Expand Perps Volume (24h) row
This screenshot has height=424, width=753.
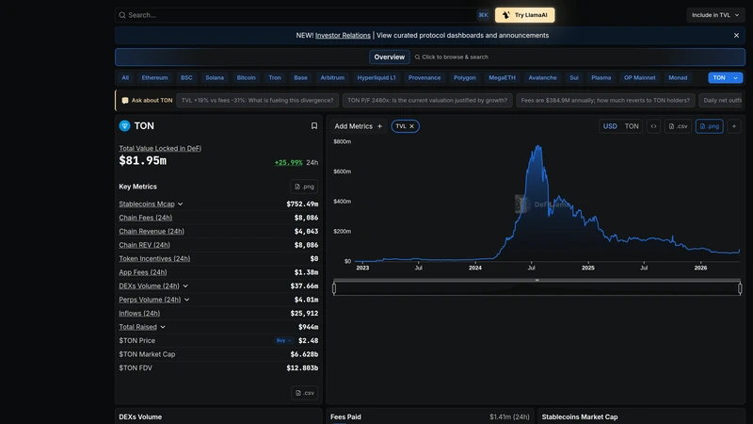(x=186, y=300)
